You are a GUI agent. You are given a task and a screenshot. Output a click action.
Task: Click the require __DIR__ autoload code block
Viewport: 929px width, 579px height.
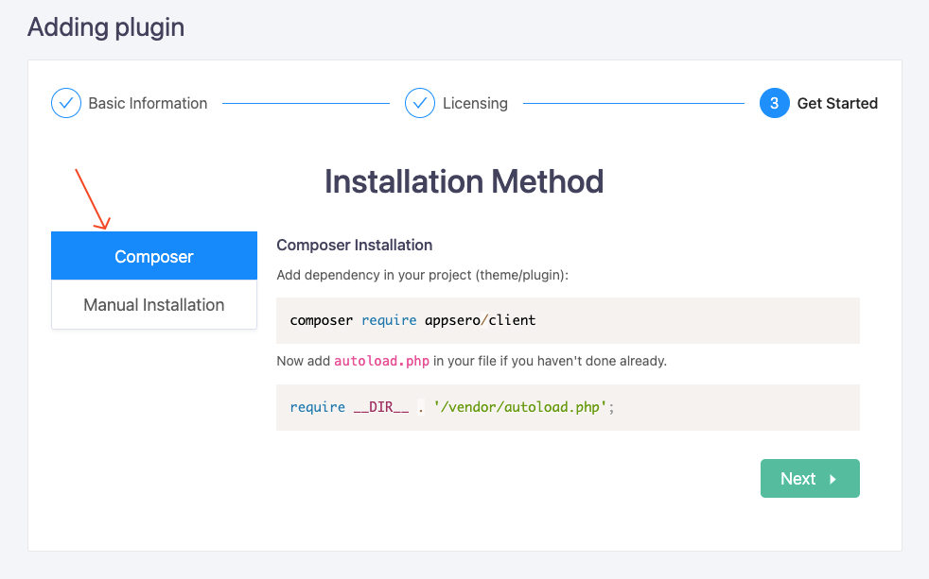(x=568, y=407)
